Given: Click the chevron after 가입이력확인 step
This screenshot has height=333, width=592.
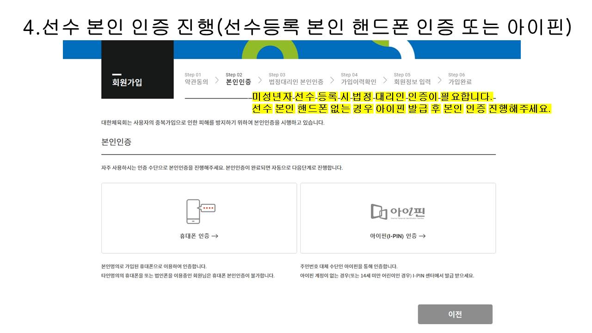Looking at the screenshot, I should point(385,81).
